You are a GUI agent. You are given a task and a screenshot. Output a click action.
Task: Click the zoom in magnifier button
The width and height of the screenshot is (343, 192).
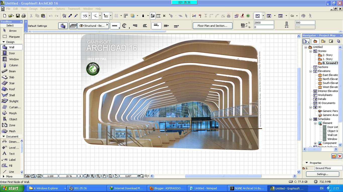(x=92, y=176)
